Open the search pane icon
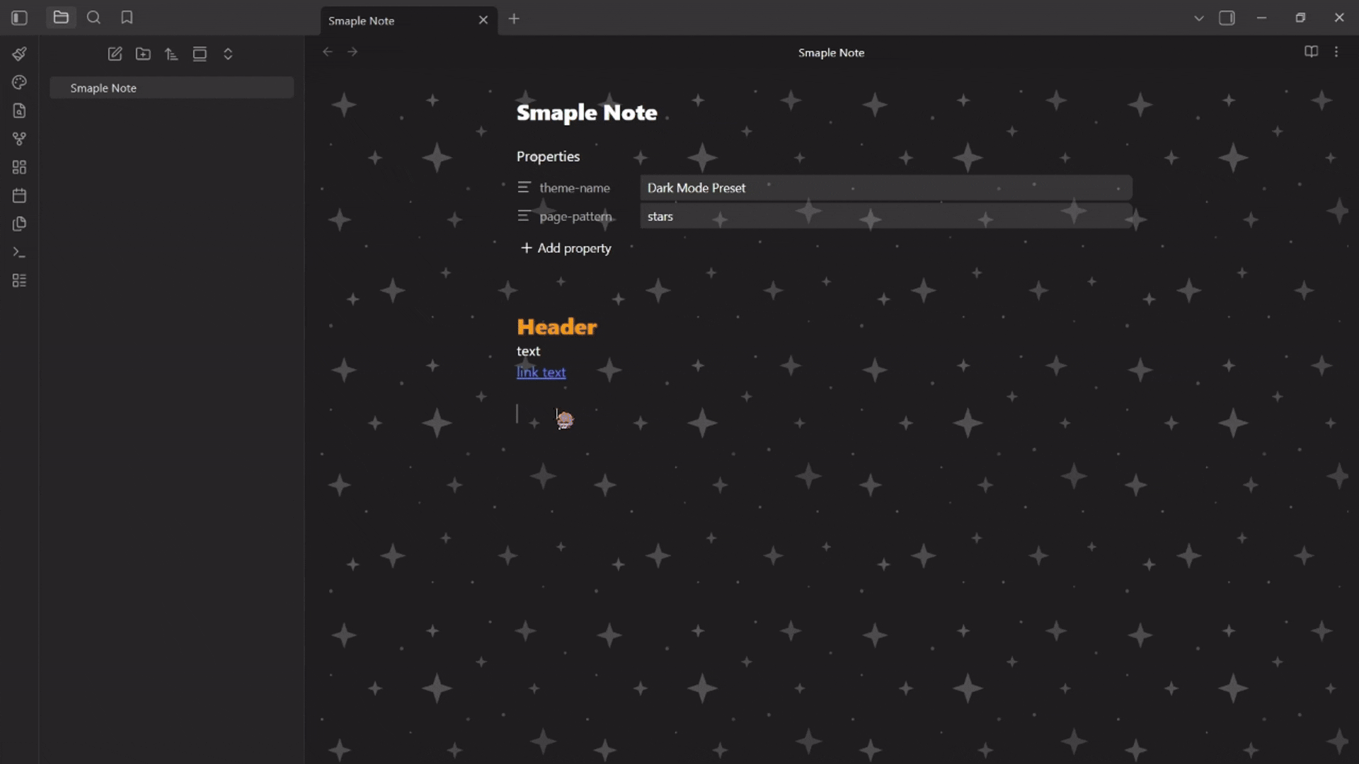Viewport: 1359px width, 764px height. click(x=93, y=18)
